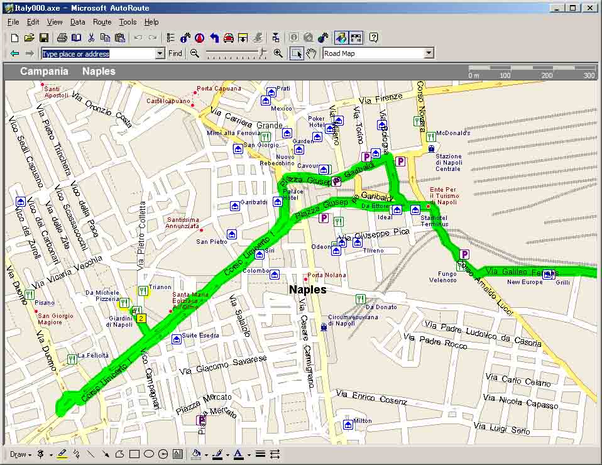Copy using the Copy toolbar icon
The height and width of the screenshot is (465, 602).
pos(105,38)
